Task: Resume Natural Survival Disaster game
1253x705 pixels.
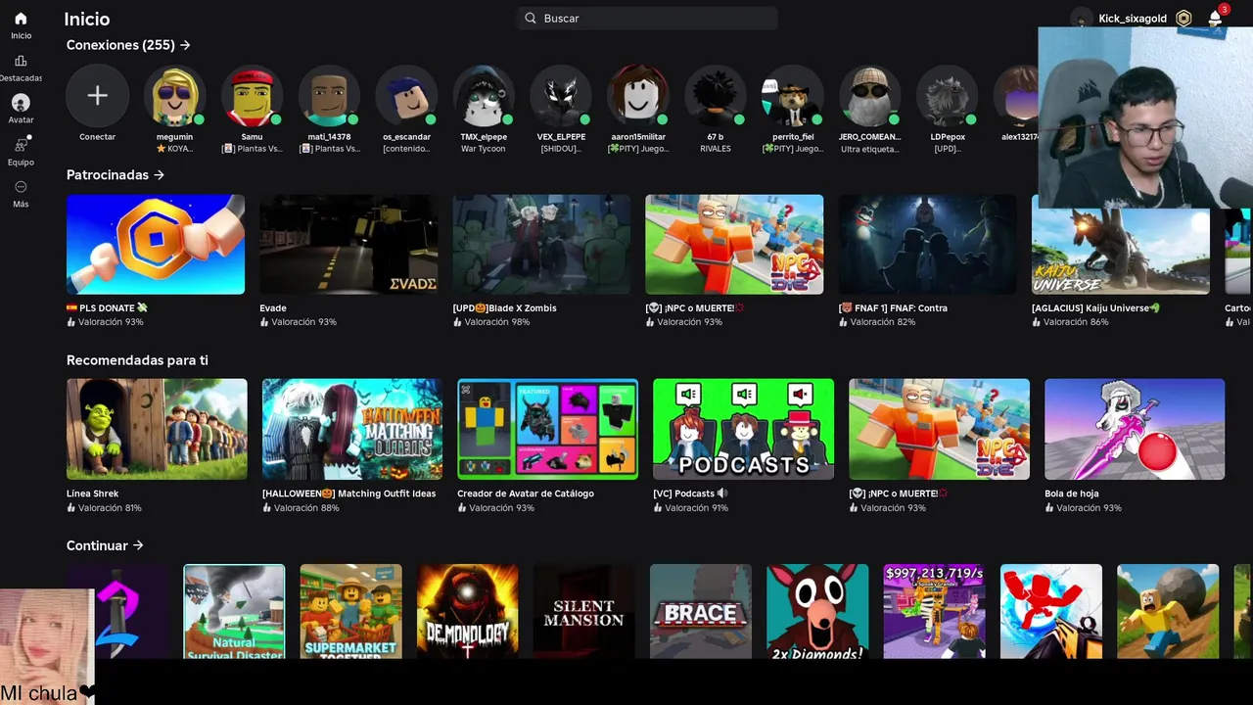Action: tap(234, 611)
